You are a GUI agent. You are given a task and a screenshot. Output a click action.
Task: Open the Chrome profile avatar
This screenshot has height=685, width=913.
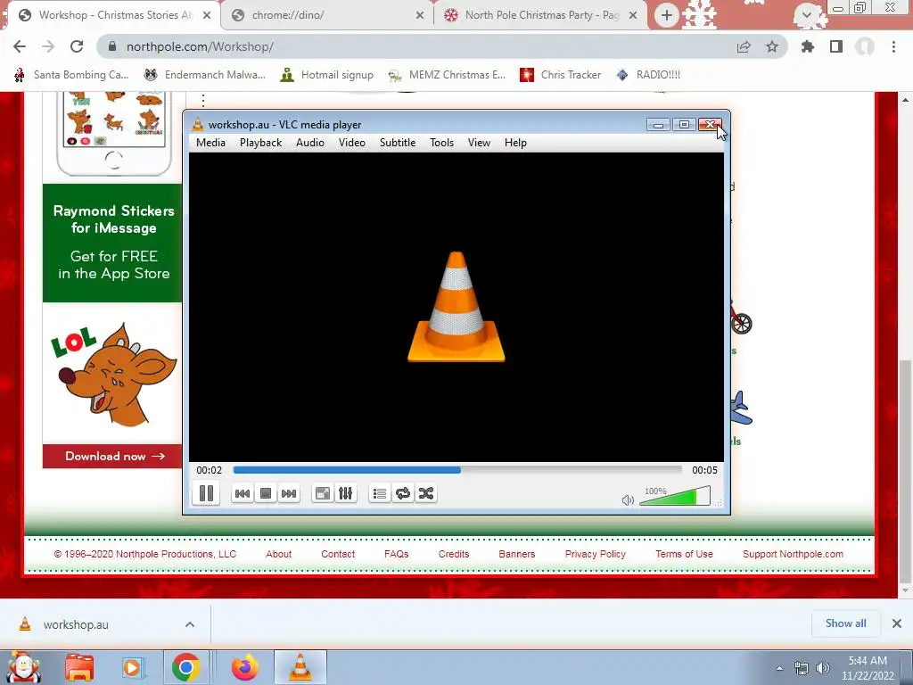click(865, 46)
